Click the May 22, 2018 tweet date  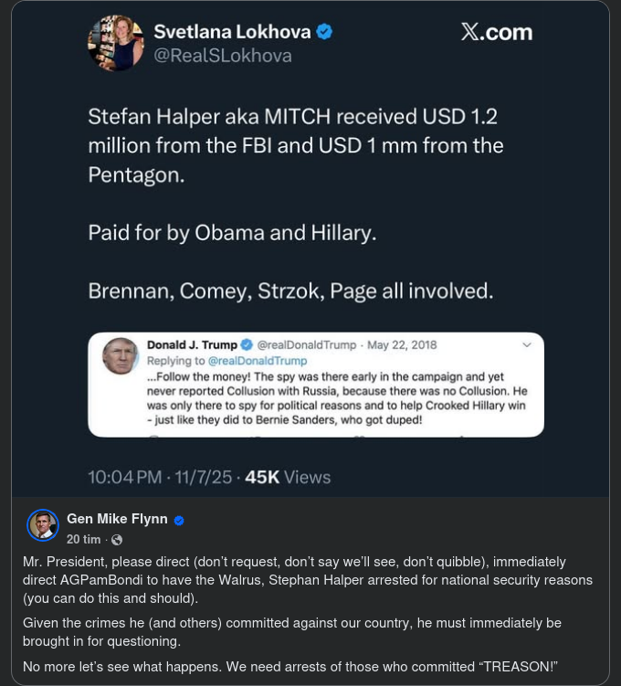tap(402, 345)
